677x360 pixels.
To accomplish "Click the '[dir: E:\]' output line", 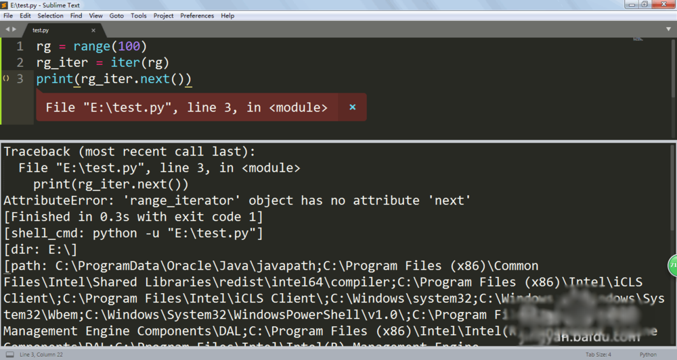I will pos(40,250).
